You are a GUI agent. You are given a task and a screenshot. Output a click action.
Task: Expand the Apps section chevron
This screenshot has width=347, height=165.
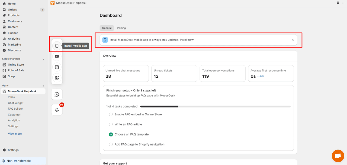(43, 85)
